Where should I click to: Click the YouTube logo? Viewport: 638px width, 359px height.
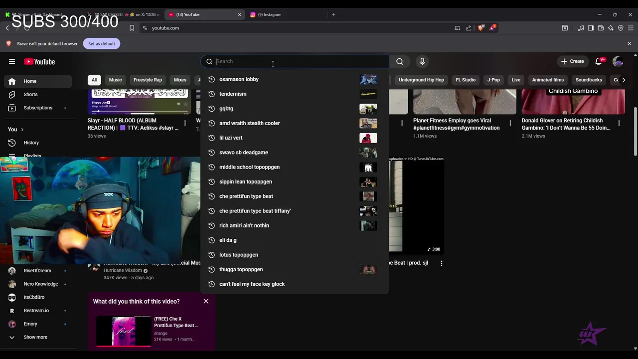tap(39, 62)
